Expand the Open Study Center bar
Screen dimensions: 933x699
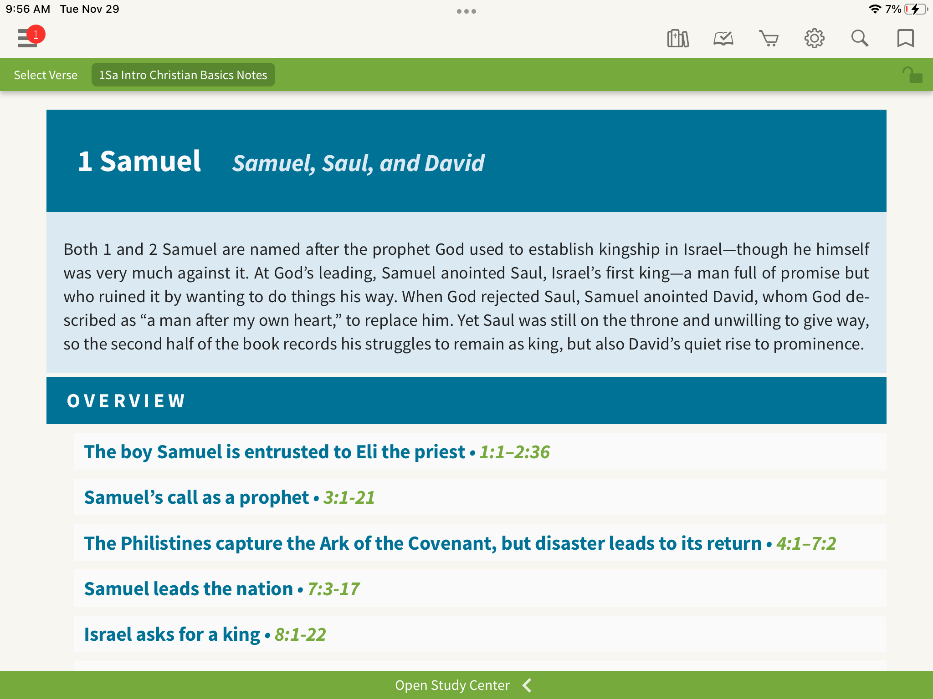point(452,685)
